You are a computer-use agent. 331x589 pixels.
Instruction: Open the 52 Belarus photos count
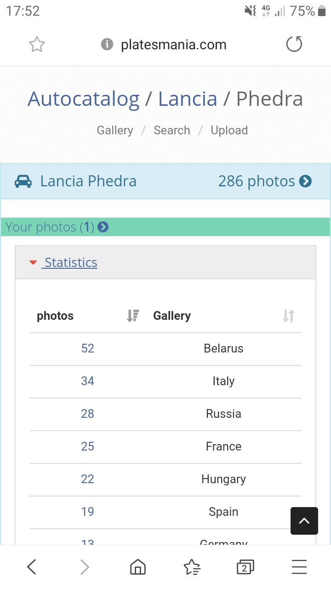click(x=88, y=348)
